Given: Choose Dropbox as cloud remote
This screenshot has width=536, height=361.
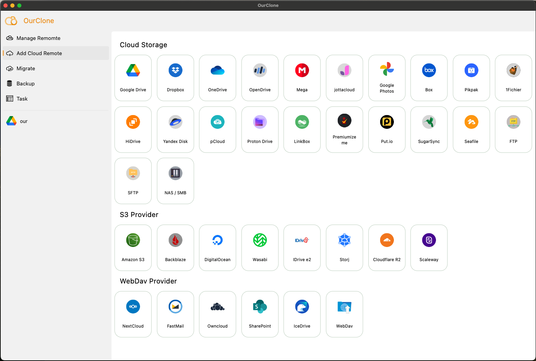Looking at the screenshot, I should (x=176, y=78).
